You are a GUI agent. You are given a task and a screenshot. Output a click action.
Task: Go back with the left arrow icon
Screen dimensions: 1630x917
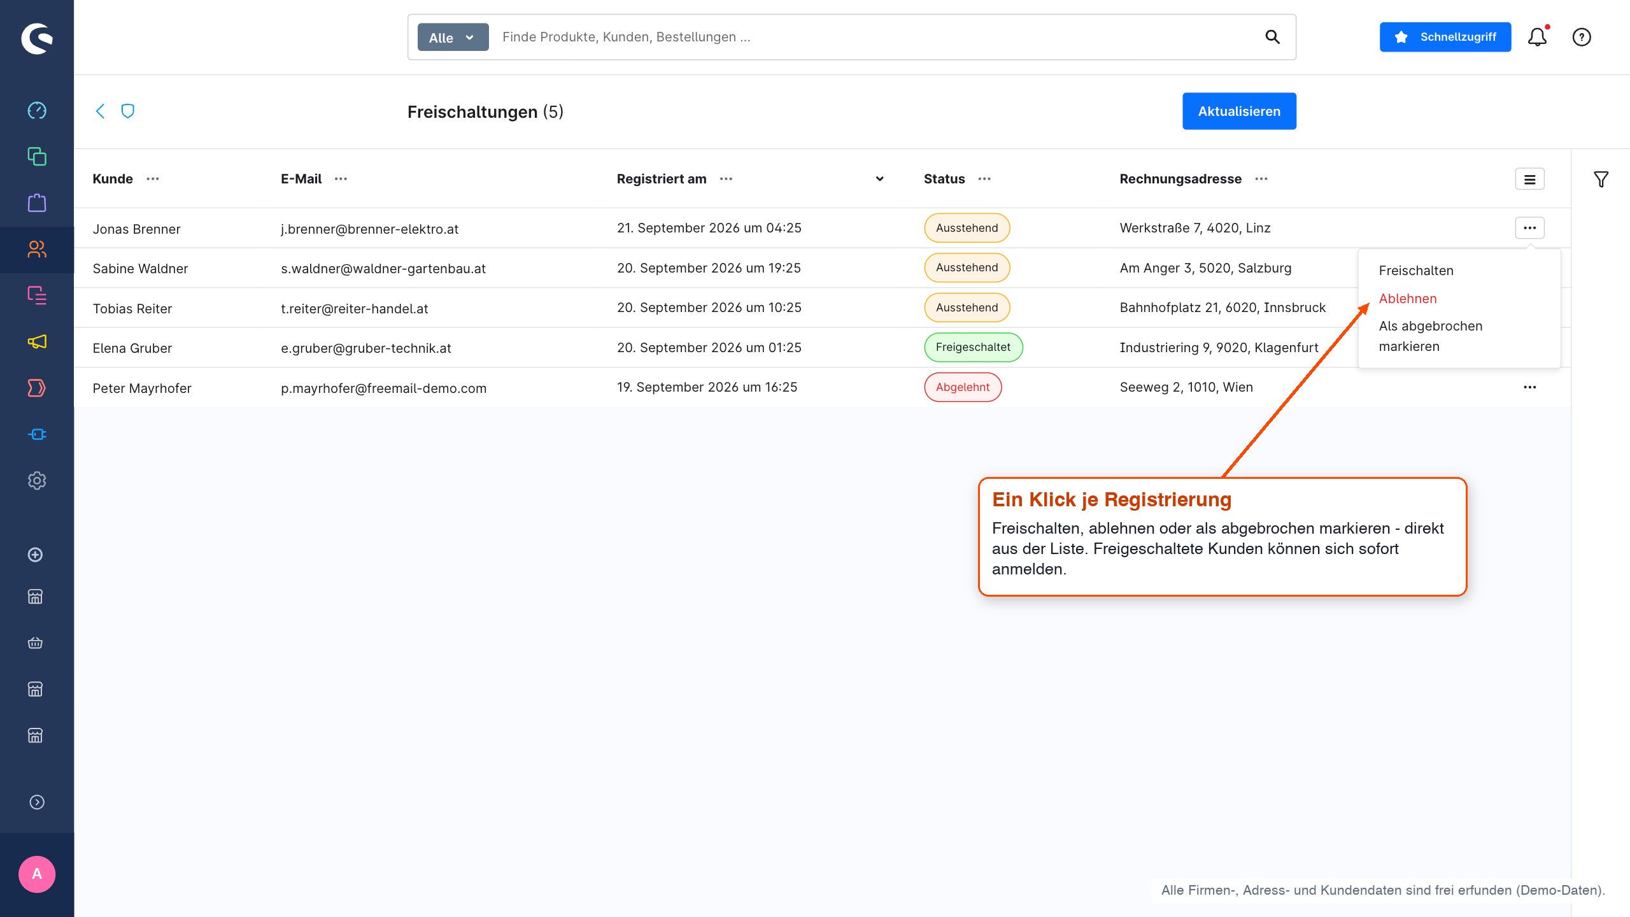(100, 111)
